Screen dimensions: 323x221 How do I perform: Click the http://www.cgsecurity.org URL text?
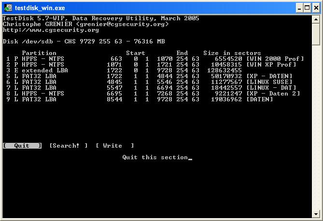coord(51,30)
